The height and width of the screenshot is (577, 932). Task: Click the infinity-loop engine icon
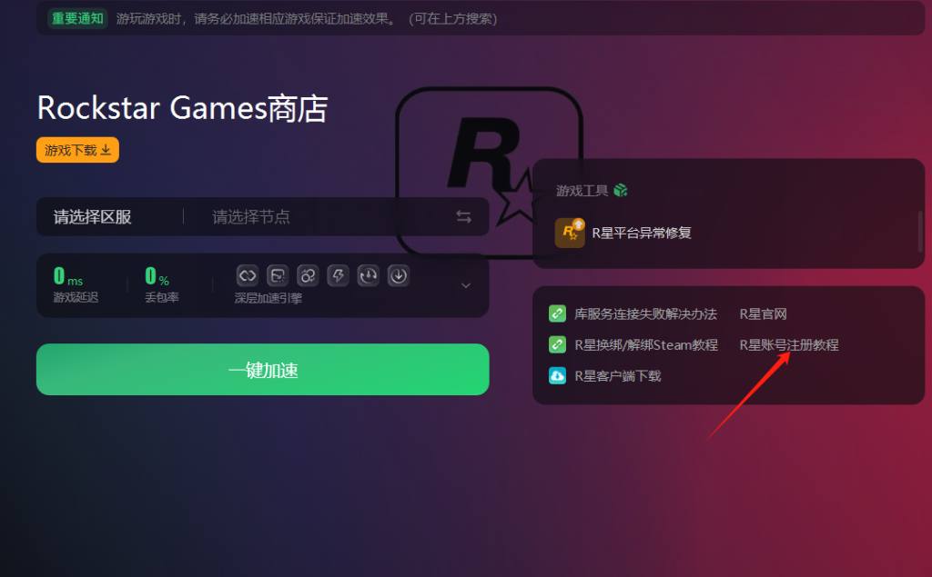tap(248, 275)
